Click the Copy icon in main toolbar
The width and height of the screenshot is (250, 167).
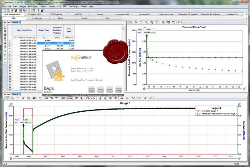pyautogui.click(x=24, y=10)
